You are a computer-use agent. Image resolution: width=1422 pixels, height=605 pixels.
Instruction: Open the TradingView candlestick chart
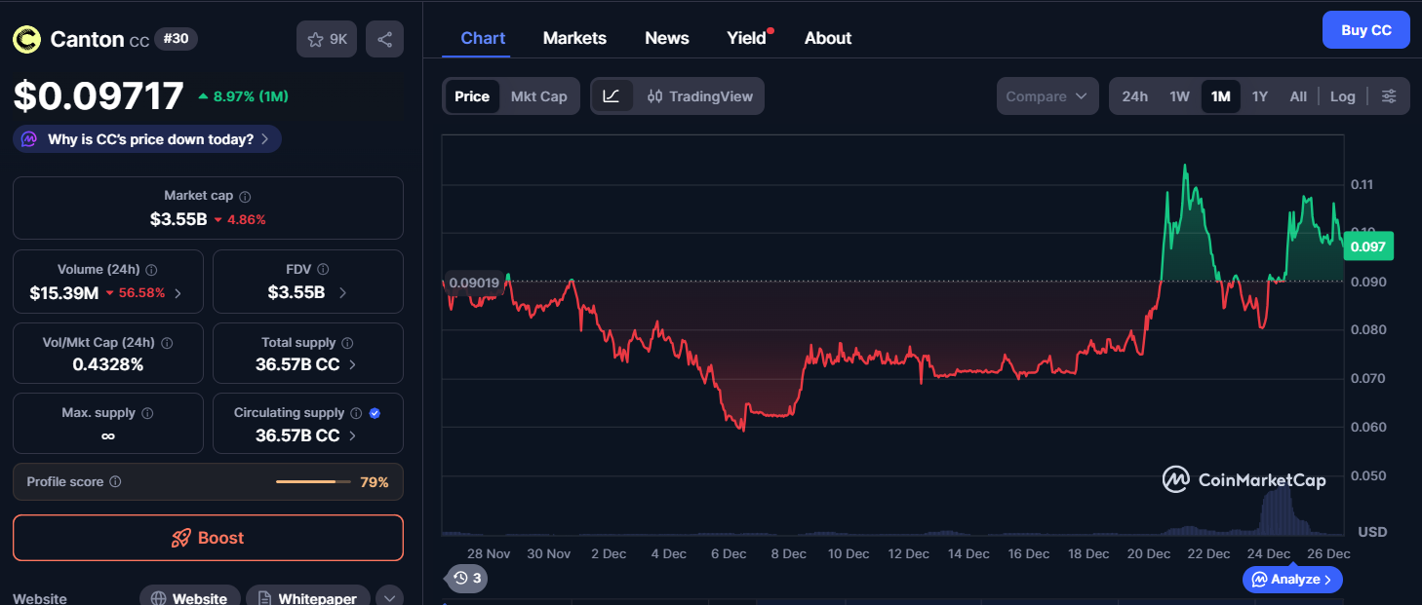pyautogui.click(x=699, y=96)
